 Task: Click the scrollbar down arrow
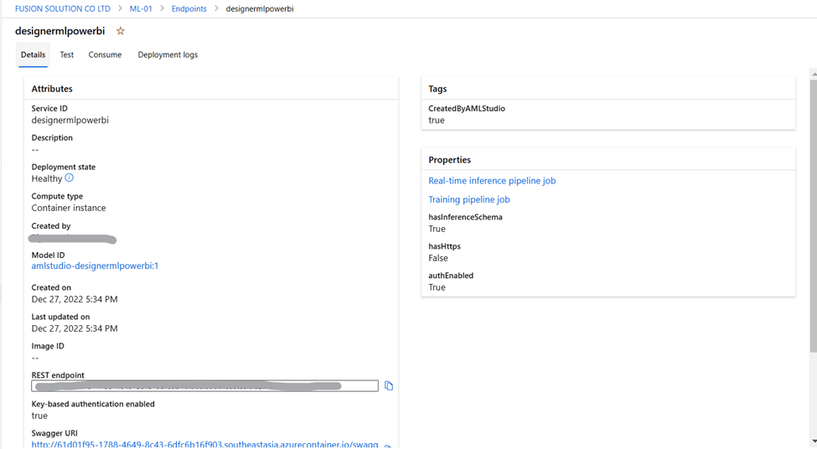pos(814,441)
